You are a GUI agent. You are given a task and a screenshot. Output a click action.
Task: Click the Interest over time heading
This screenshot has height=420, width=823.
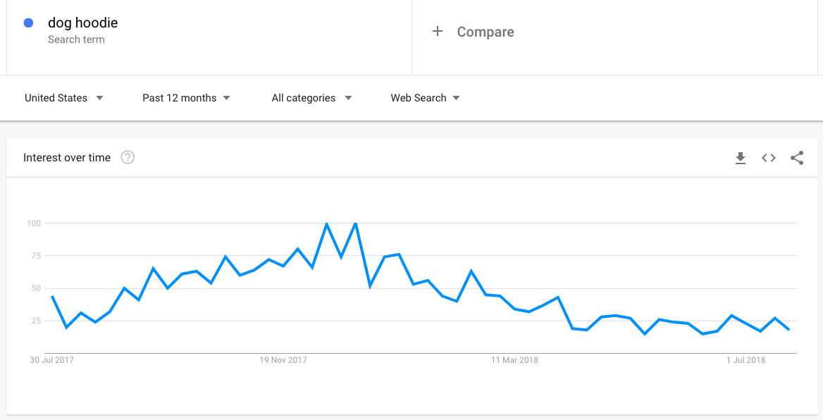pos(67,157)
